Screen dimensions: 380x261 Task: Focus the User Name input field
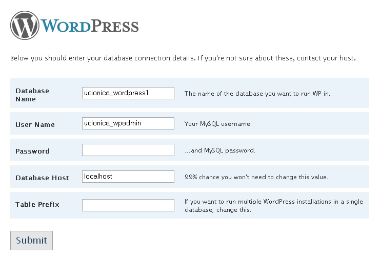point(128,123)
